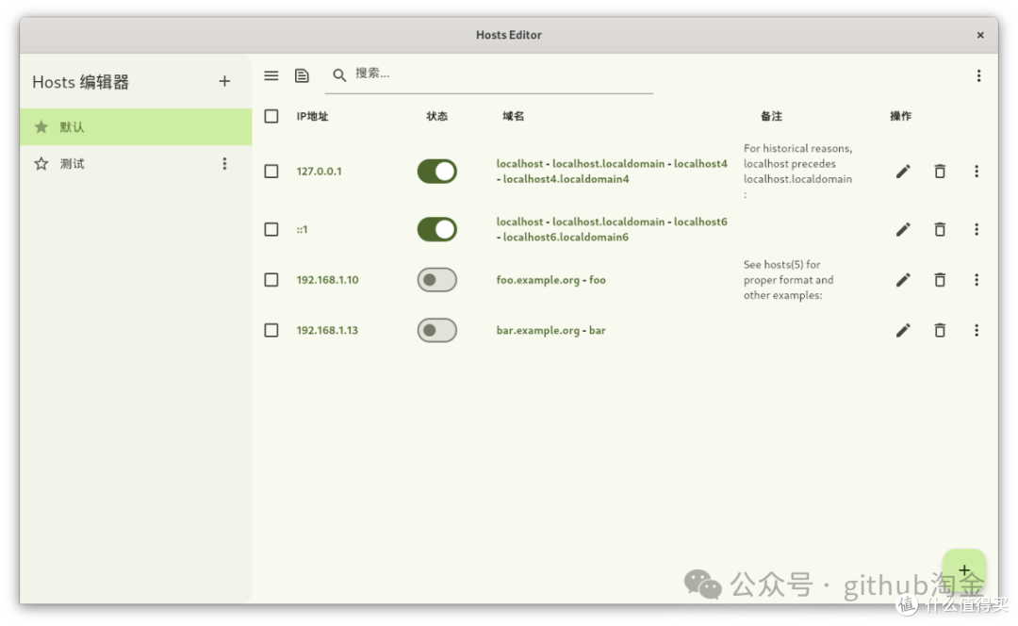Open more options for 192.168.1.13 row
1018x626 pixels.
tap(976, 331)
